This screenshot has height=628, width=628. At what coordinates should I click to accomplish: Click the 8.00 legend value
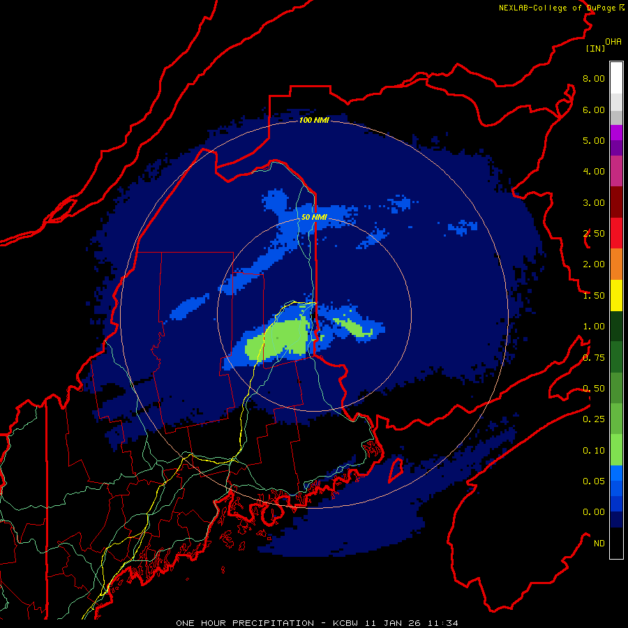[594, 78]
